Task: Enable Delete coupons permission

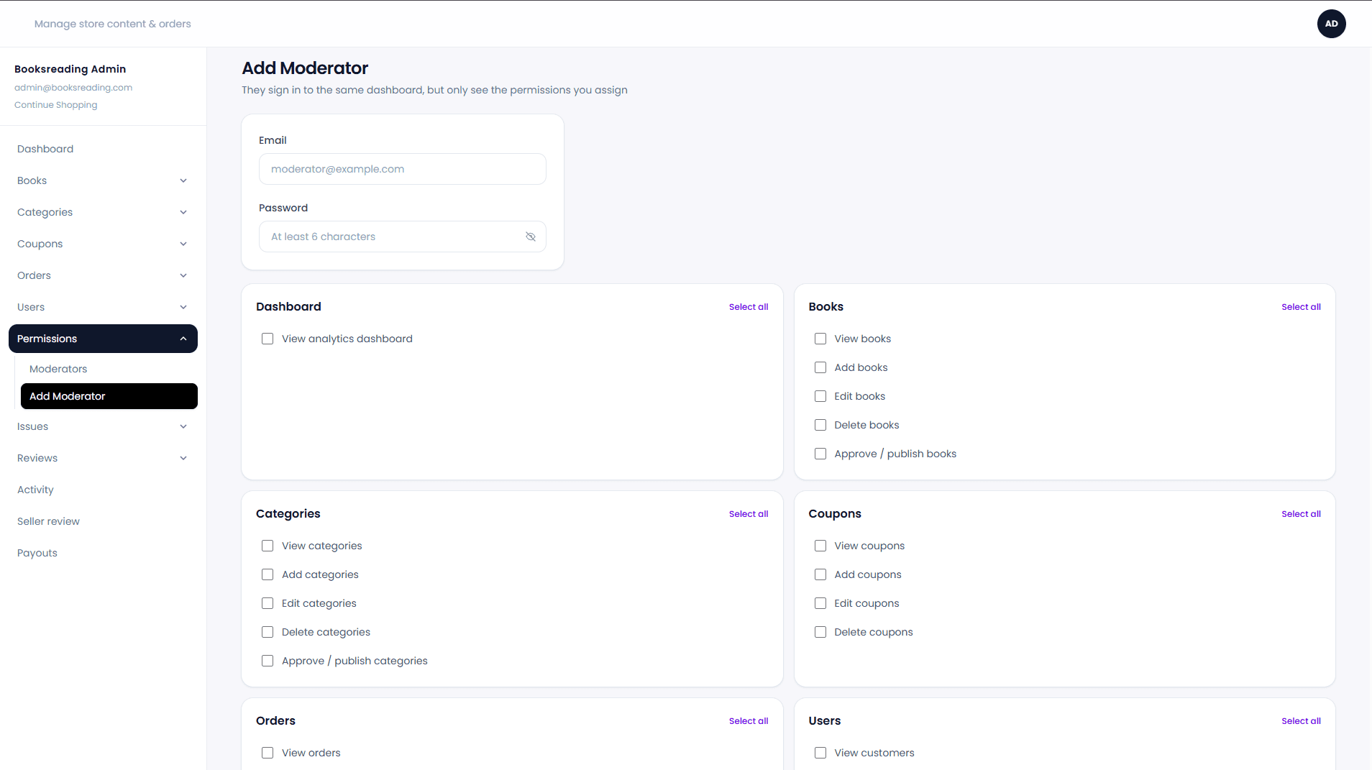Action: tap(820, 632)
